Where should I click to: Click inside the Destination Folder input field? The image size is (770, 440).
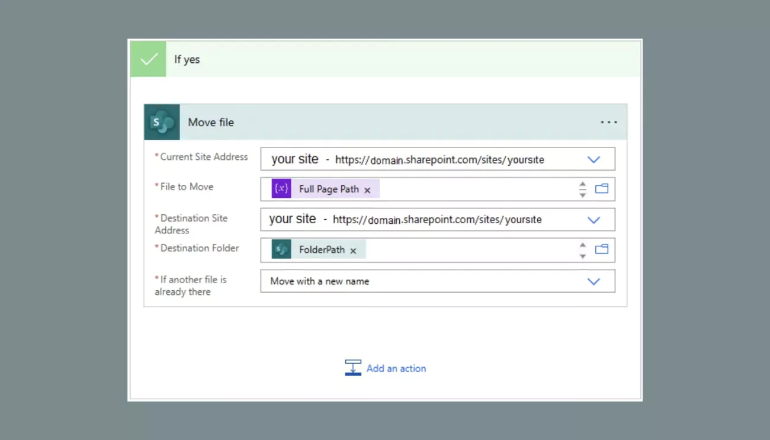(x=474, y=249)
